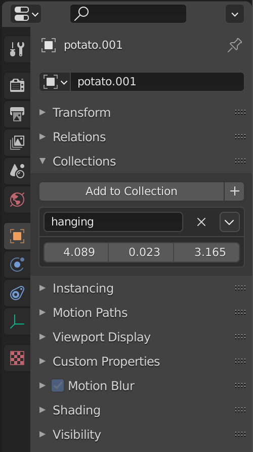Remove object from hanging collection
The width and height of the screenshot is (253, 452).
point(201,222)
